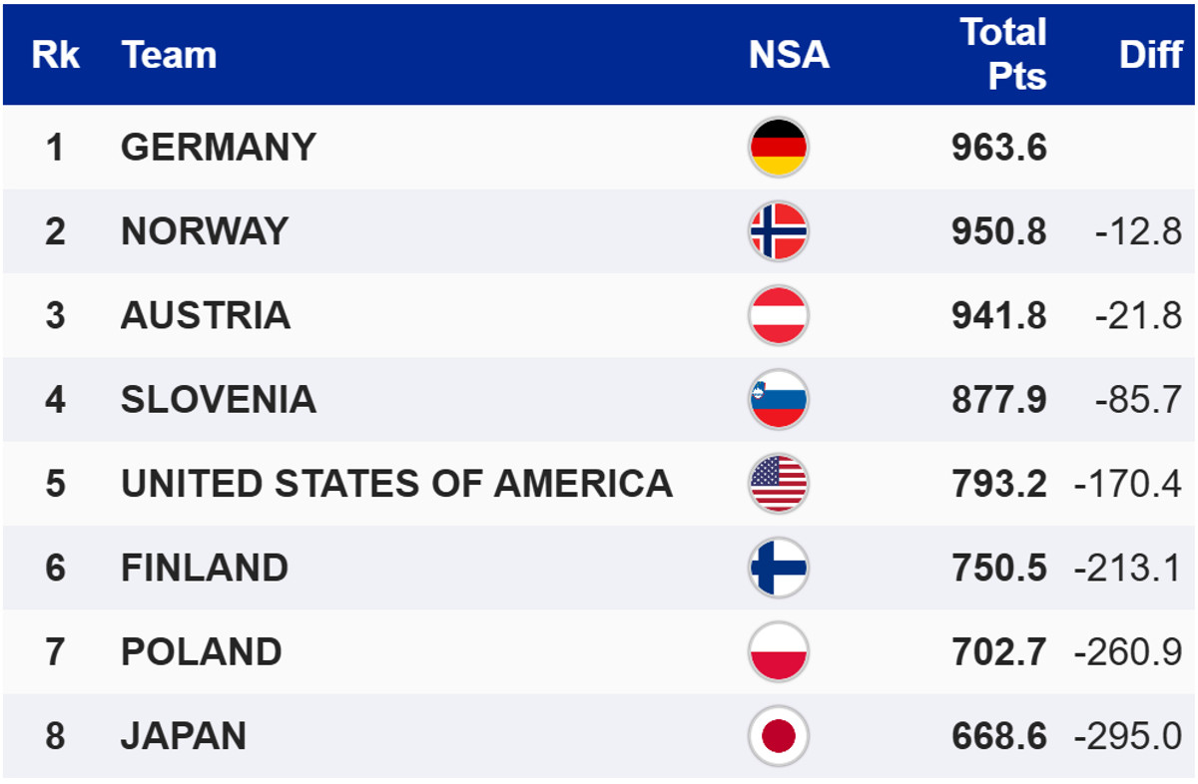Open the NORWAY team name link
The height and width of the screenshot is (784, 1198).
205,231
